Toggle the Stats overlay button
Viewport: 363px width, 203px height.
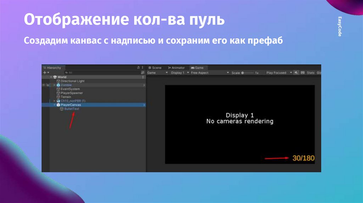tap(311, 73)
